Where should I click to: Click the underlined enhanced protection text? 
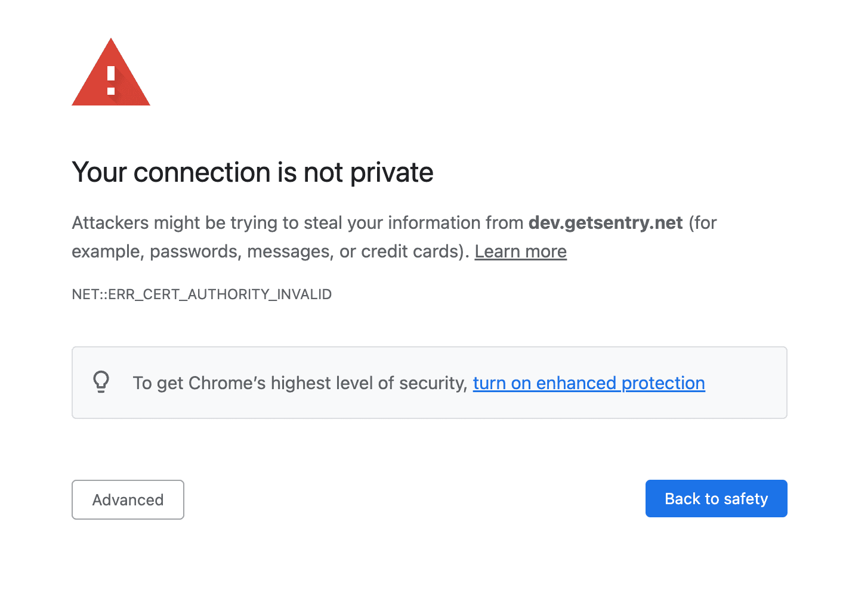coord(588,383)
